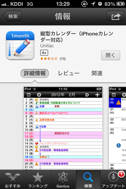Tap the battery indicator in status bar
126x189 pixels.
click(120, 4)
